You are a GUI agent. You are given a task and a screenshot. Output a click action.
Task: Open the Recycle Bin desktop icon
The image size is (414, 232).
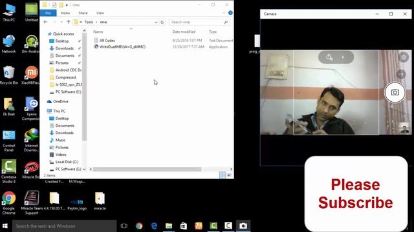(x=8, y=75)
